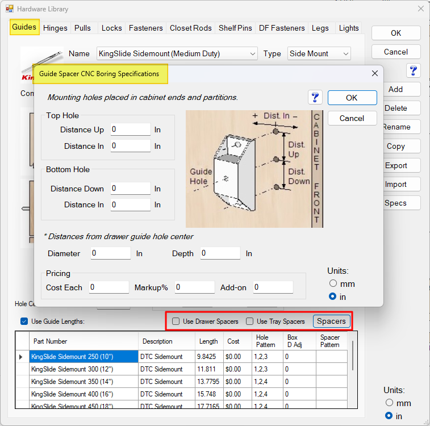Click the help icon in Guide Spacer dialog
Screen dimensions: 430x426
click(x=315, y=97)
